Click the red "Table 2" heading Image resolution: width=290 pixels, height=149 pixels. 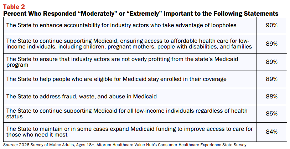pos(14,7)
